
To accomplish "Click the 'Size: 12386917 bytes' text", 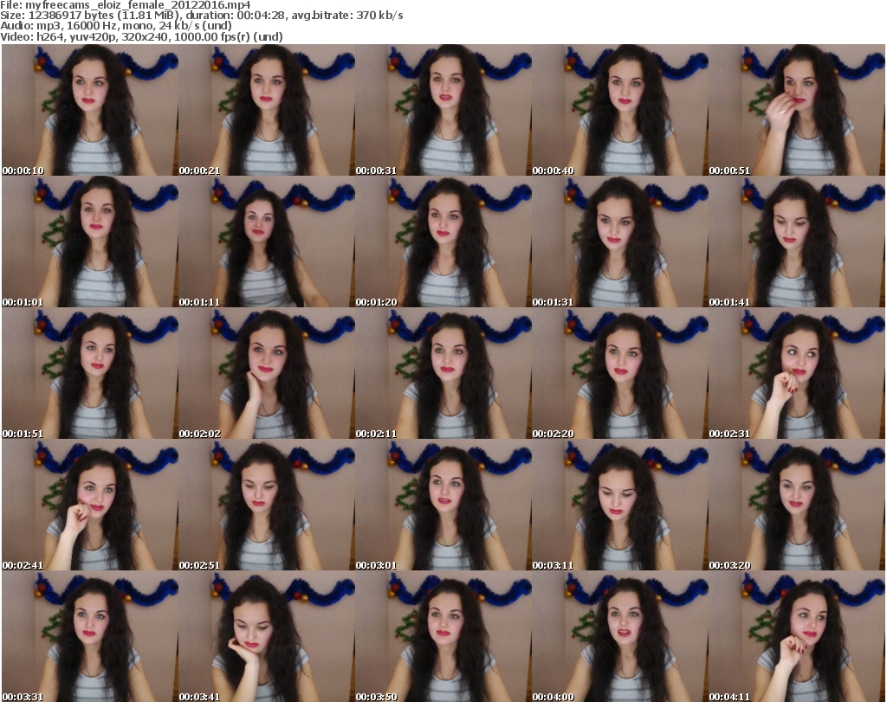I will [57, 16].
